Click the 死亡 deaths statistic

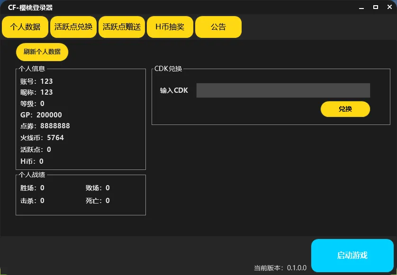click(98, 201)
